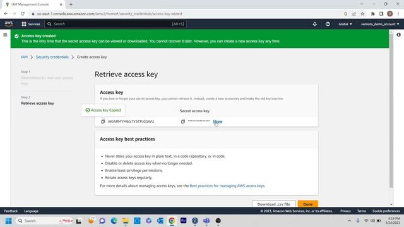
Task: Download the .csv file
Action: pos(273,204)
